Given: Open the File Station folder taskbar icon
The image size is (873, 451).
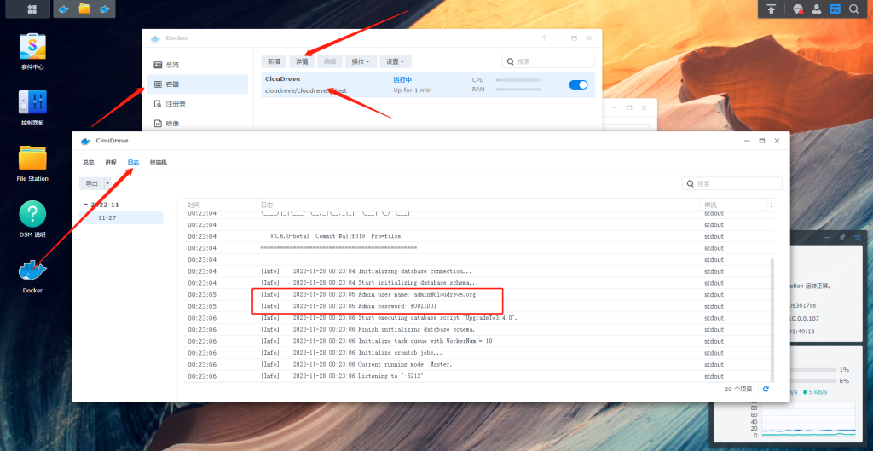Looking at the screenshot, I should pos(84,9).
